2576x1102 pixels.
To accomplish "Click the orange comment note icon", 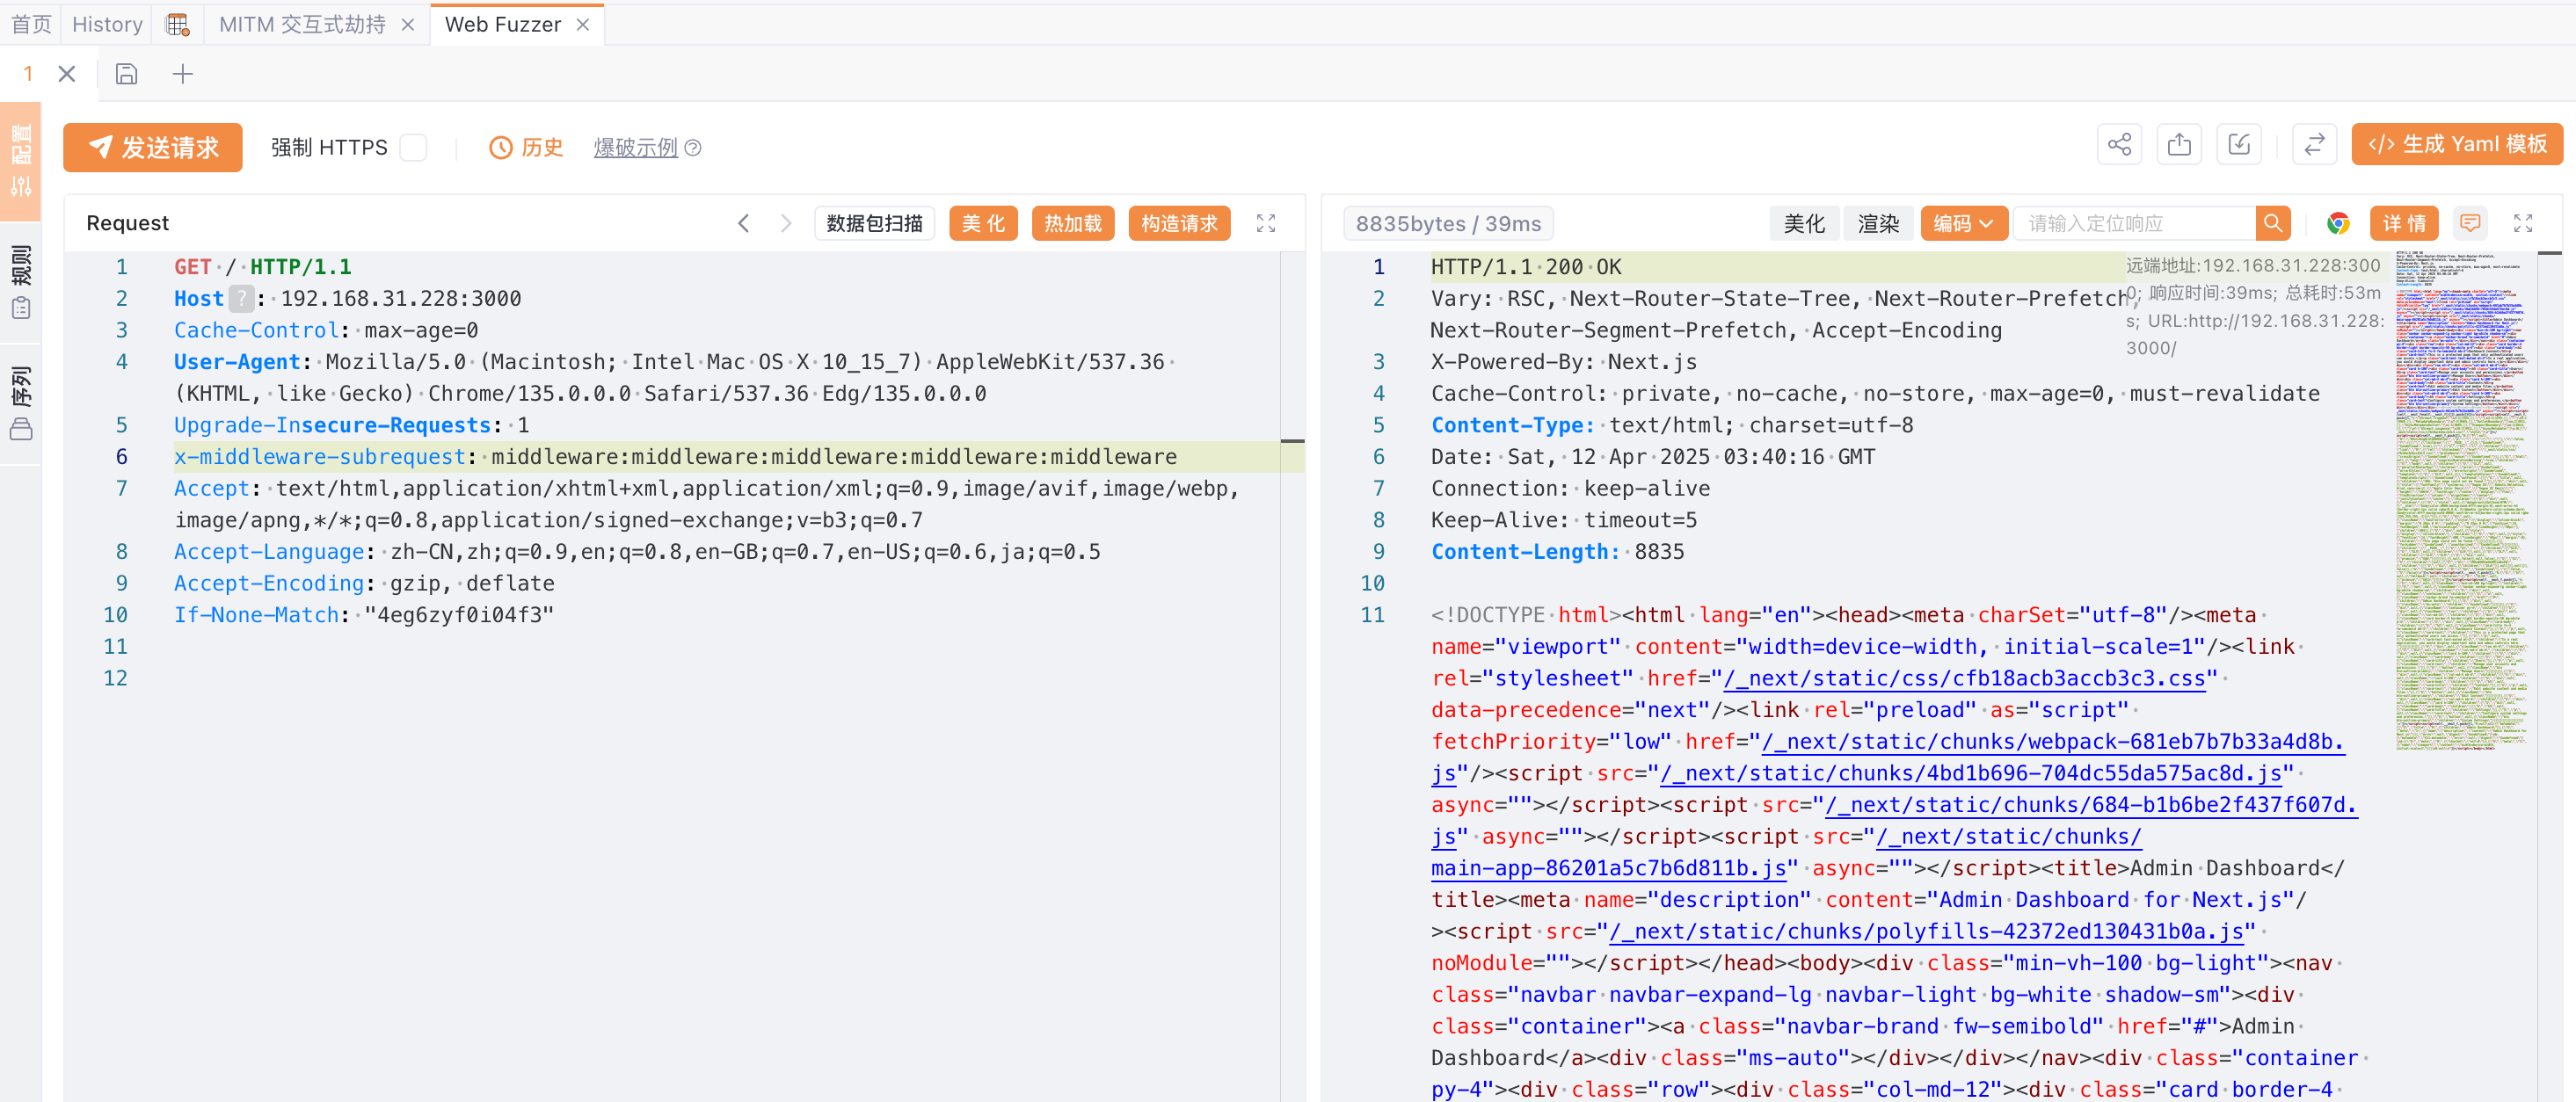I will click(x=2470, y=223).
